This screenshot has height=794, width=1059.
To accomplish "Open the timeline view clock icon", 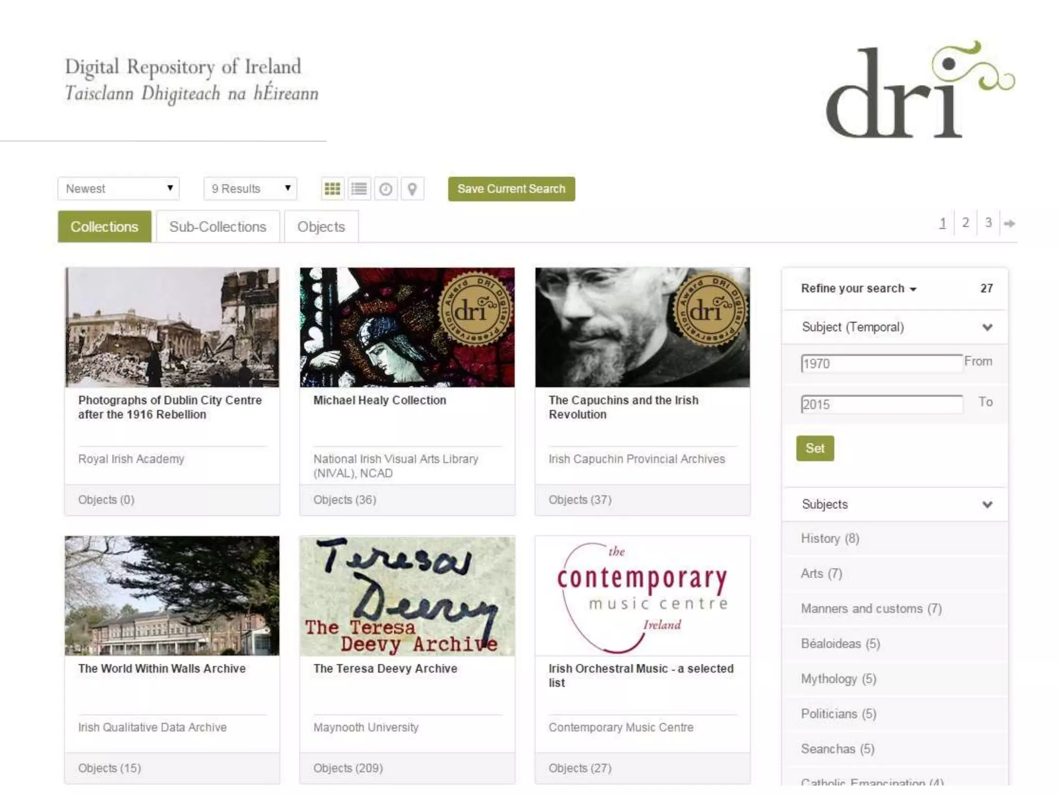I will 386,189.
